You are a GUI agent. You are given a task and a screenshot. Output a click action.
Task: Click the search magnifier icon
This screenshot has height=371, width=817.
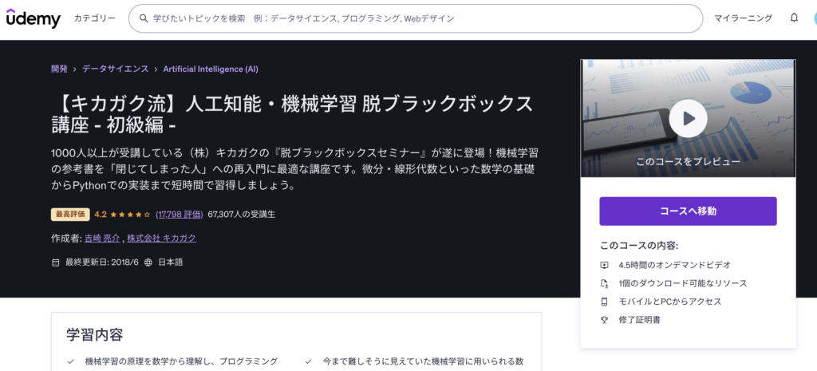click(x=144, y=18)
